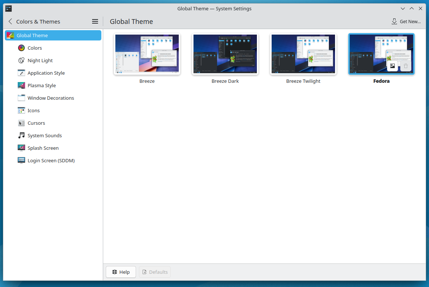Click the Defaults button
429x287 pixels.
point(155,272)
